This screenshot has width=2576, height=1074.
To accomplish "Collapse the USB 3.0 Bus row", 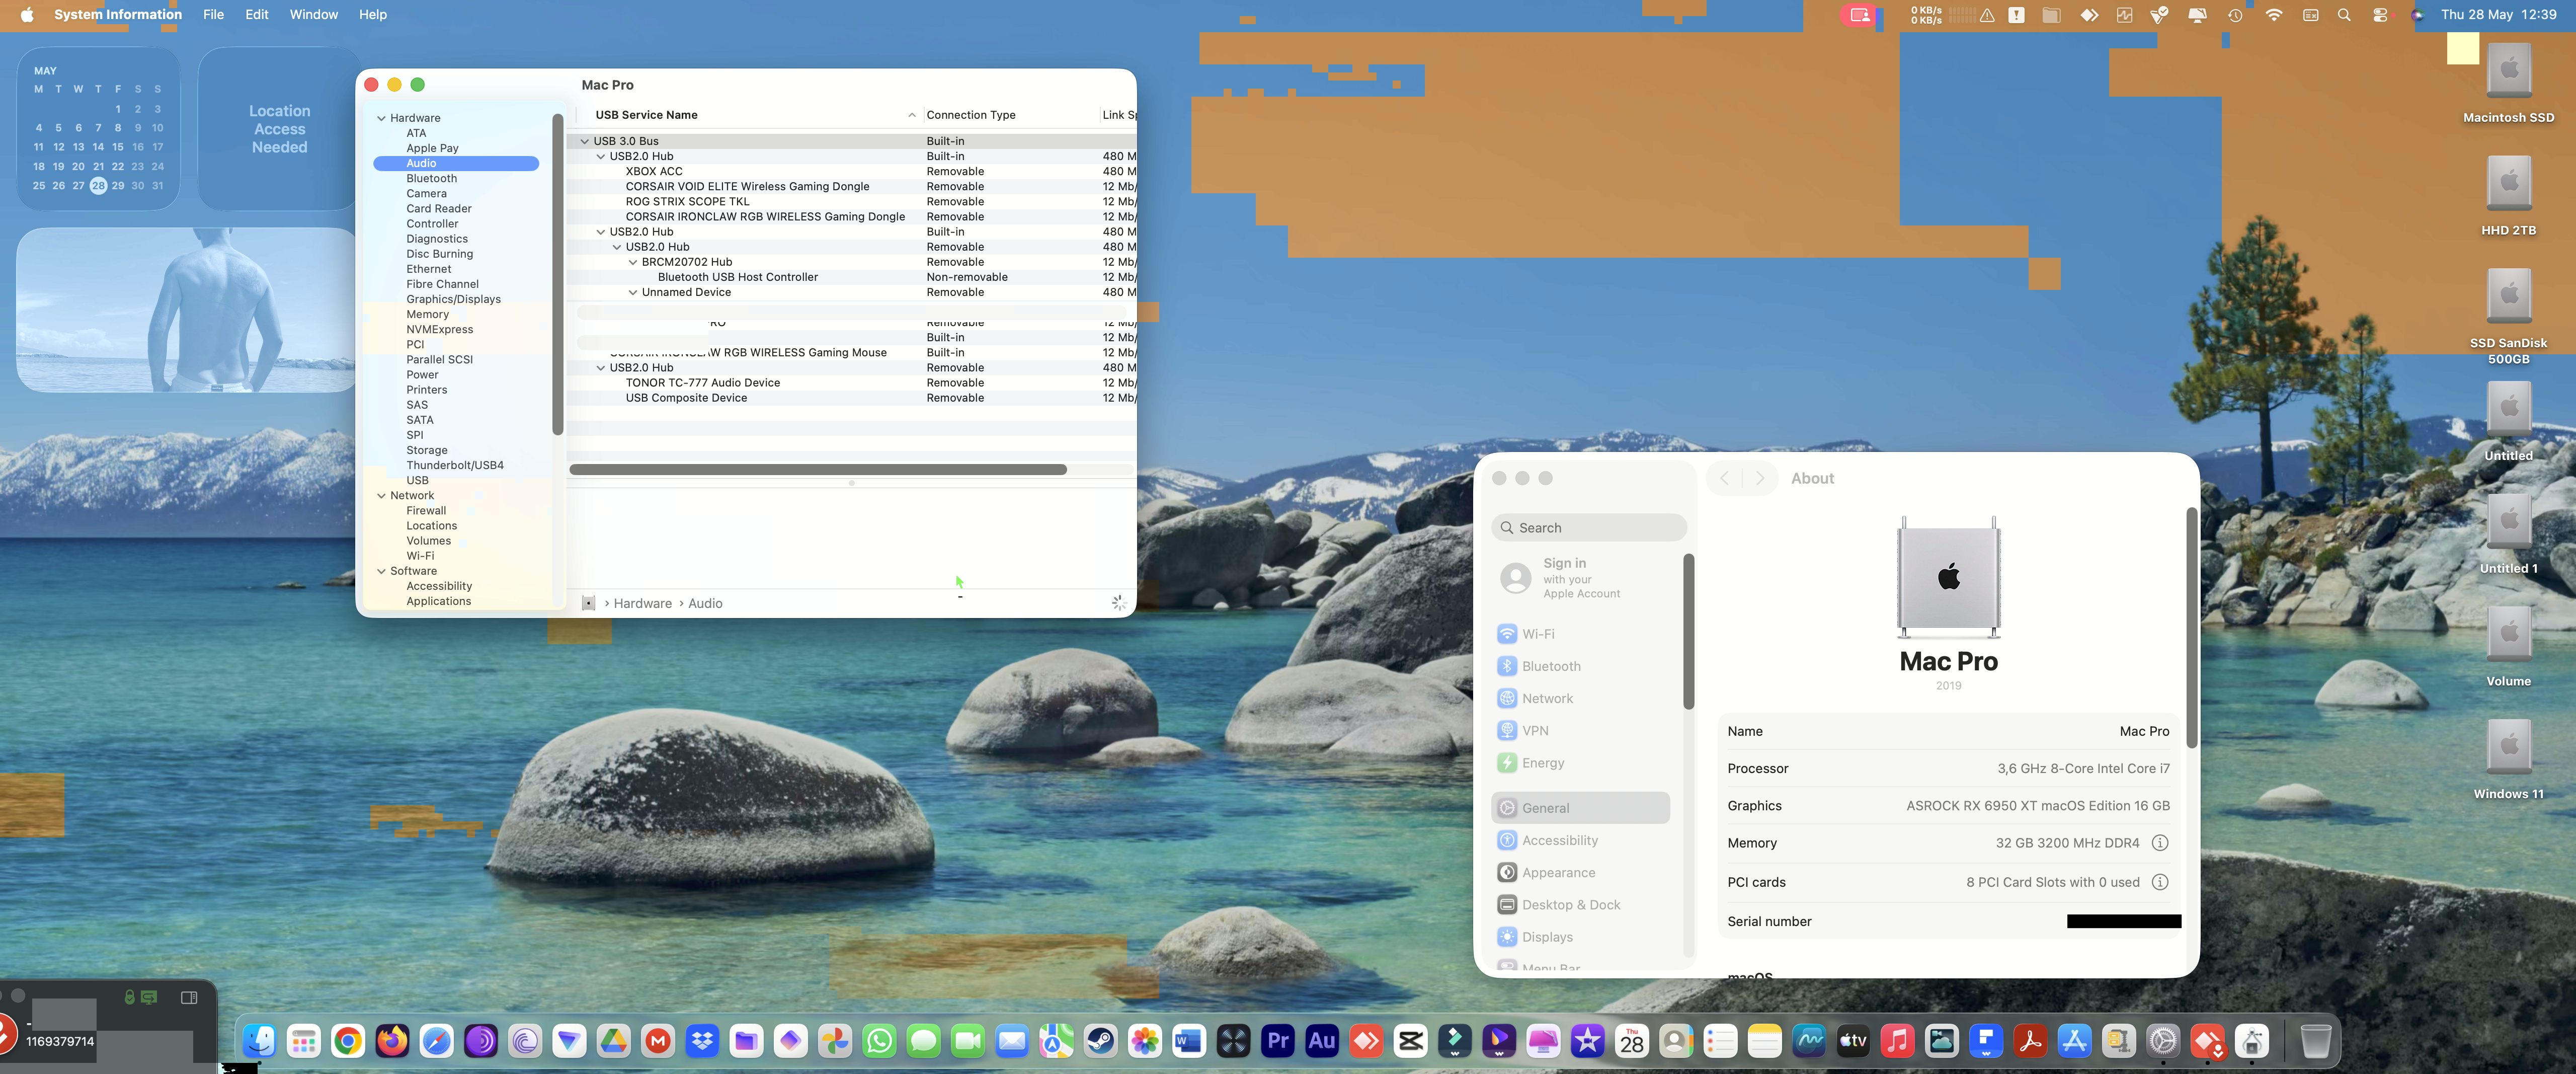I will [585, 141].
